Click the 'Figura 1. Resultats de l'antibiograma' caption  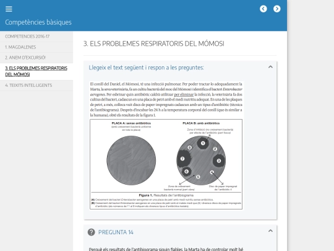click(166, 195)
